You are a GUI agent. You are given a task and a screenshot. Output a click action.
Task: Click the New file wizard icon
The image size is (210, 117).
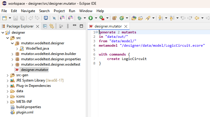5,18
